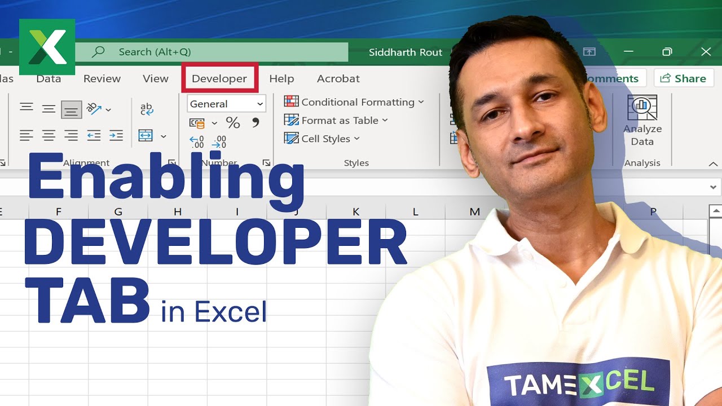Switch to the View tab
722x406 pixels.
156,78
